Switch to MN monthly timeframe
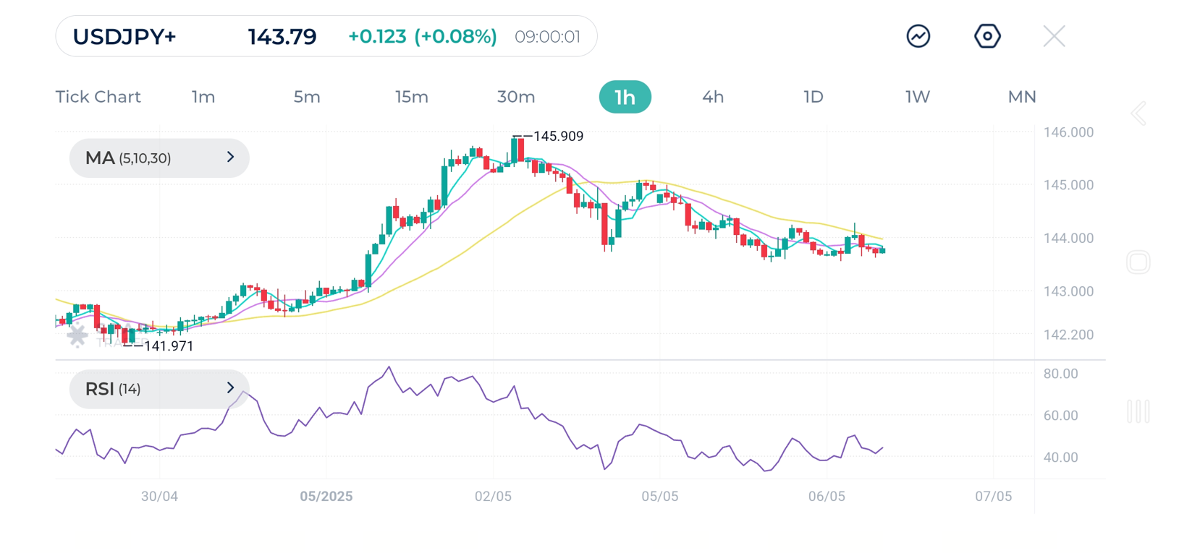Viewport: 1179px width, 553px height. coord(1021,97)
